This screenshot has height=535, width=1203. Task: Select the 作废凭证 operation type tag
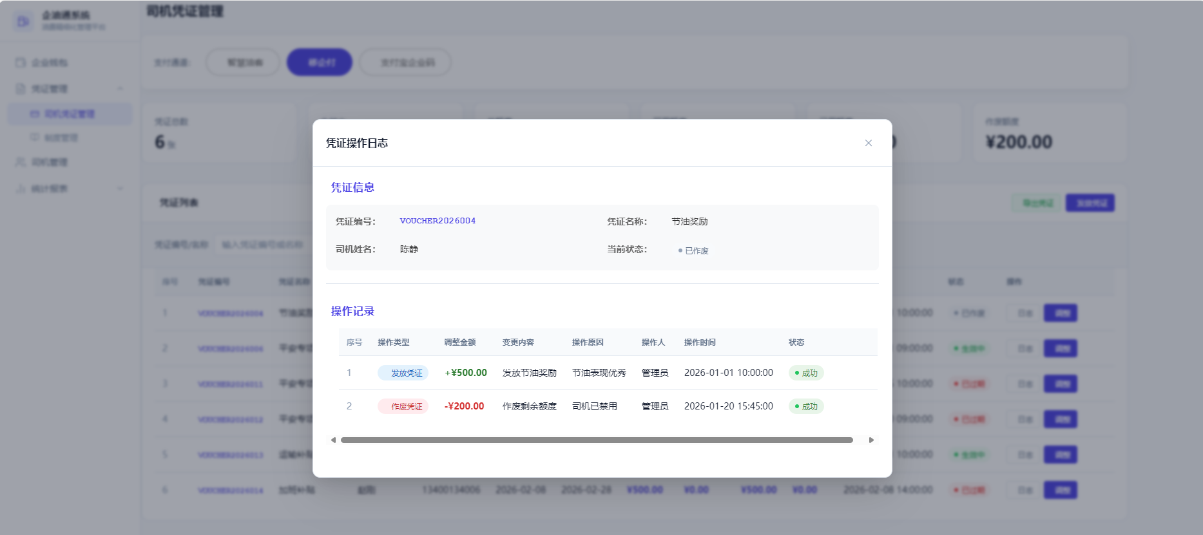[403, 406]
